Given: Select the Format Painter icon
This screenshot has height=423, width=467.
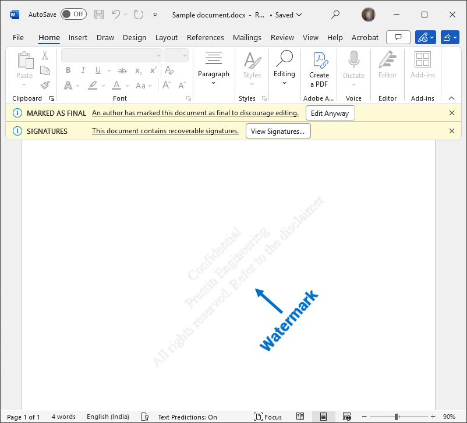Looking at the screenshot, I should coord(45,86).
